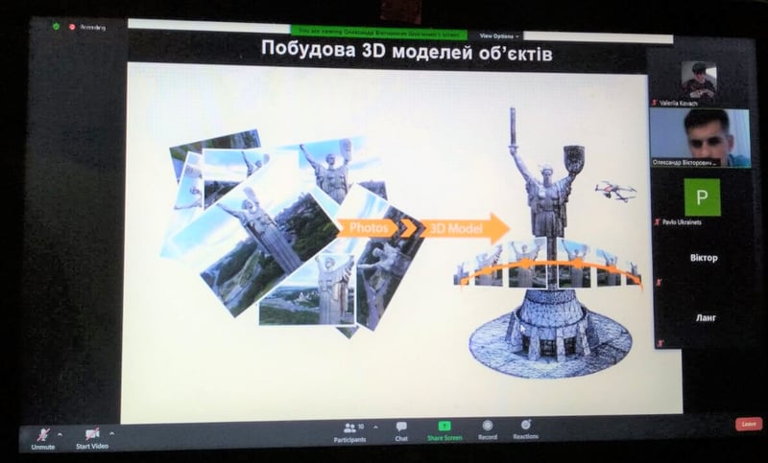Screen dimensions: 768x463
Task: Open the Reactions menu
Action: point(525,428)
